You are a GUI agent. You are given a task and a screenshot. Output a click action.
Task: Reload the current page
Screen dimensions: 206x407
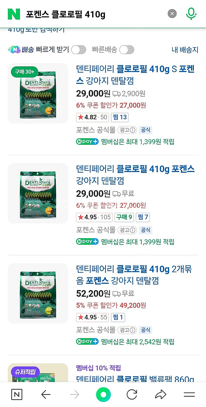[x=132, y=395]
